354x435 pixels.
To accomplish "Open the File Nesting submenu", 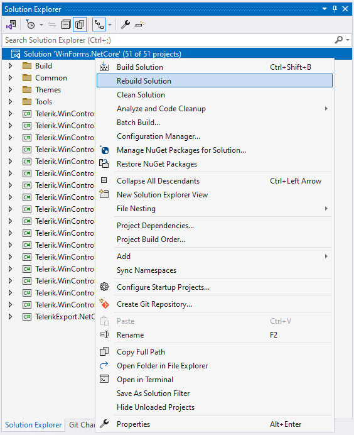I will (x=215, y=209).
